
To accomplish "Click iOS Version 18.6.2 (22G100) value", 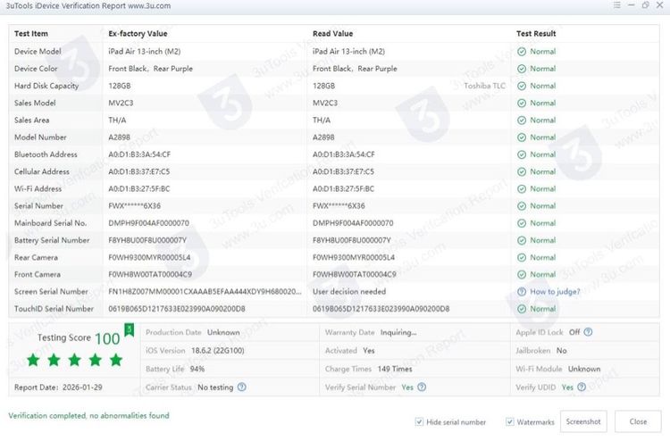I will 217,351.
